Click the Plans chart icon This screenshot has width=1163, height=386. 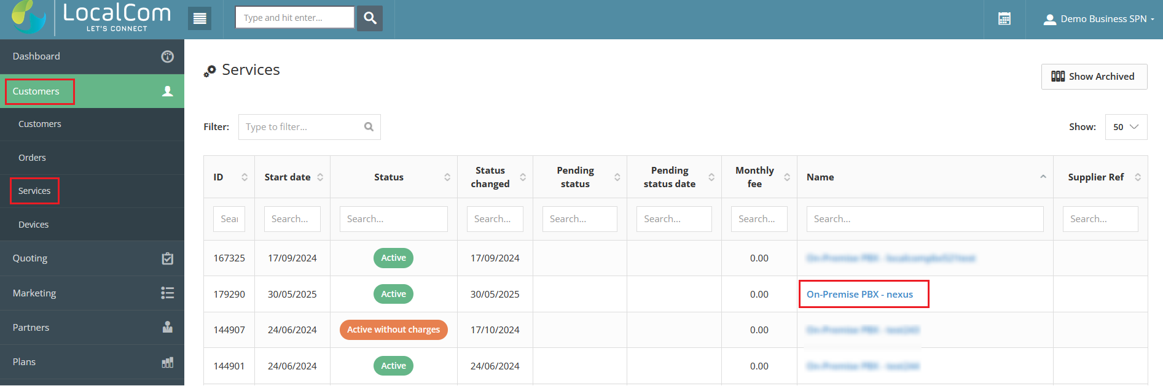[x=167, y=362]
